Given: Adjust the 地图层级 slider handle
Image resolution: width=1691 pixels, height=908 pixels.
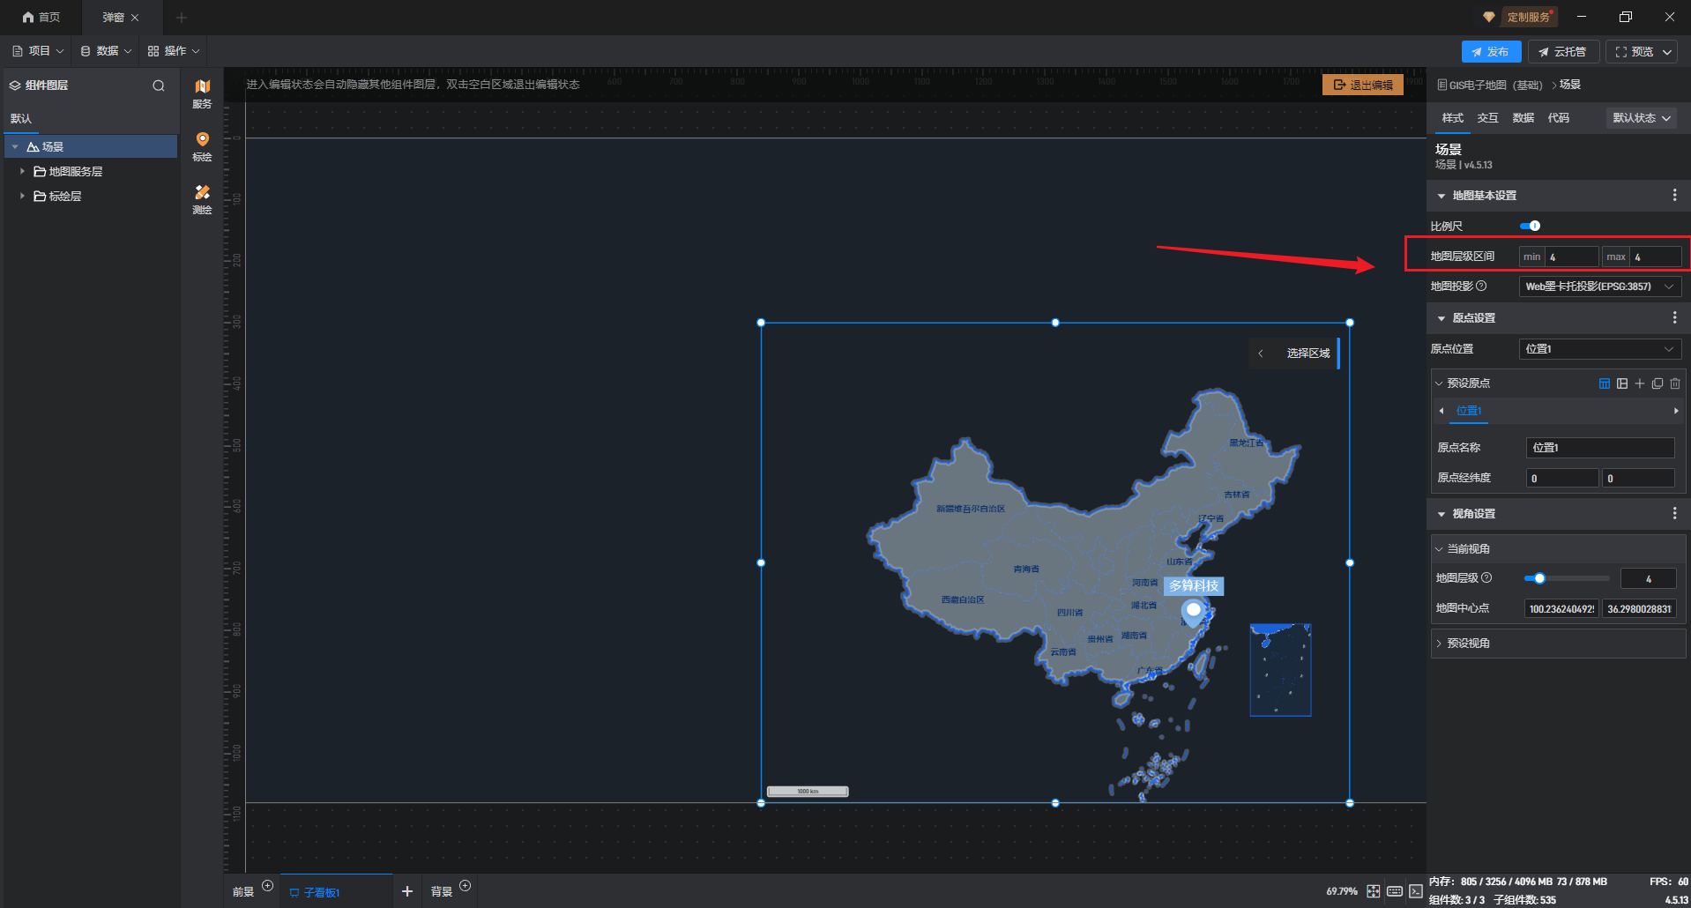Looking at the screenshot, I should tap(1539, 578).
